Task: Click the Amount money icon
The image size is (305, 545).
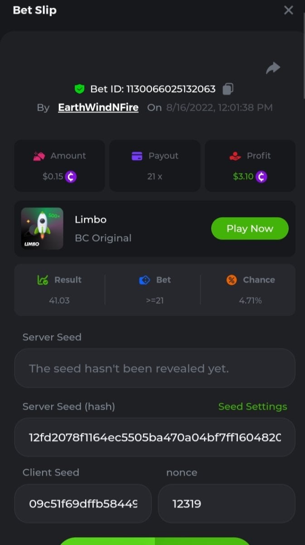Action: tap(39, 156)
